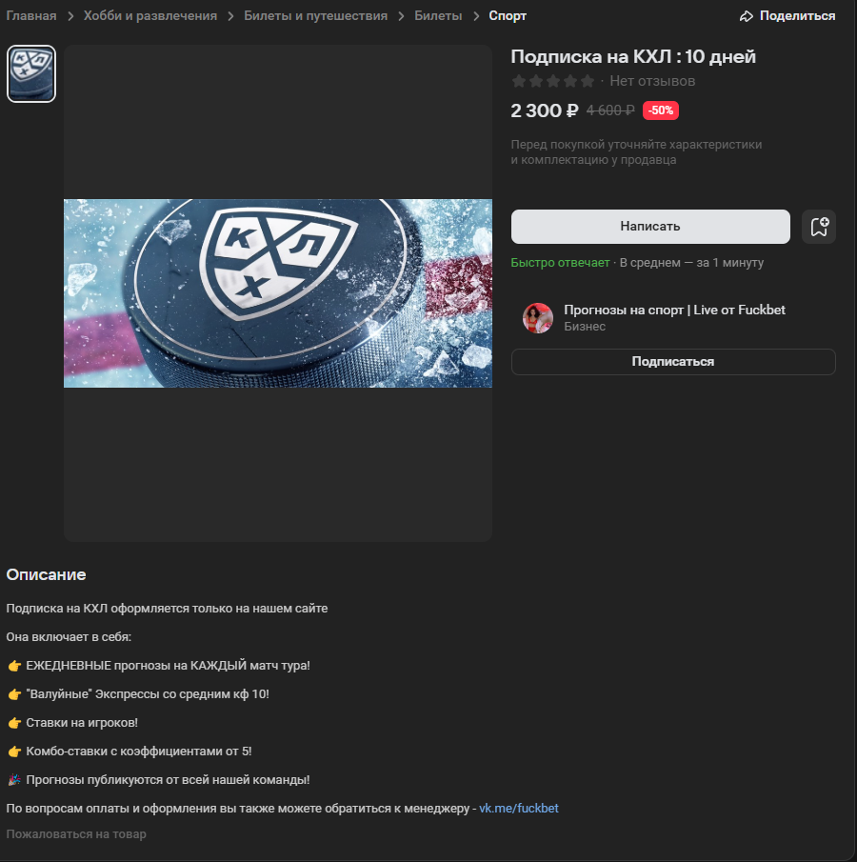
Task: Click the Быстро отвечает status text
Action: (560, 263)
